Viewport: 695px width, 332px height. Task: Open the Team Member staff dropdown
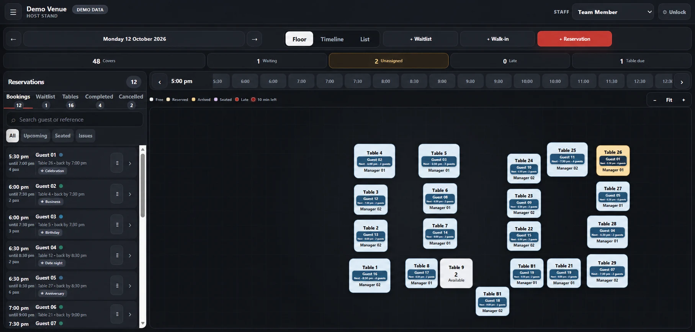click(x=613, y=12)
